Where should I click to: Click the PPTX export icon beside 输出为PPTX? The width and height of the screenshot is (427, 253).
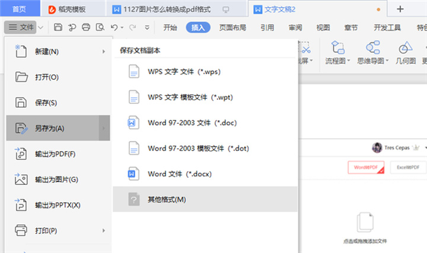click(21, 204)
